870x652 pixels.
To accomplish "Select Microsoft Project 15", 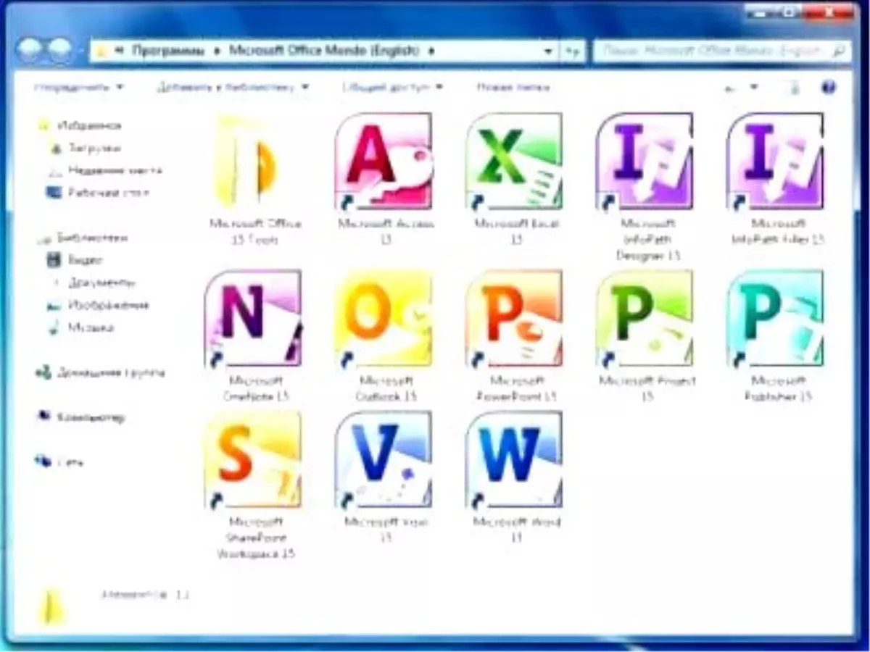I will coord(645,317).
